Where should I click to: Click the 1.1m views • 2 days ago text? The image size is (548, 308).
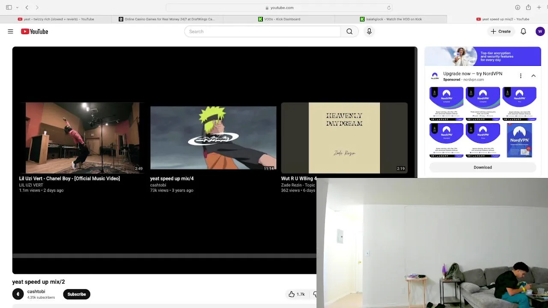[41, 190]
